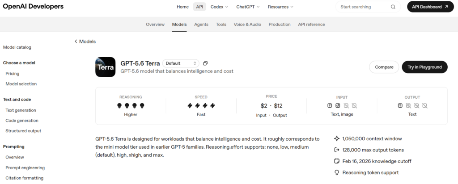Click image input modality icon
The height and width of the screenshot is (184, 458).
(338, 105)
